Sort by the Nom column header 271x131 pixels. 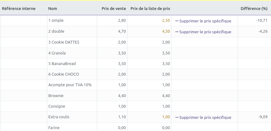[53, 9]
